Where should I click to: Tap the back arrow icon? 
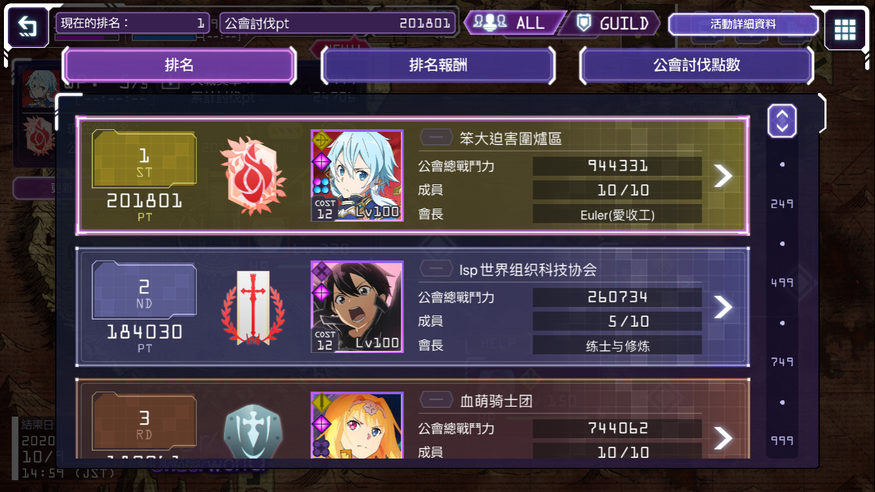point(28,28)
